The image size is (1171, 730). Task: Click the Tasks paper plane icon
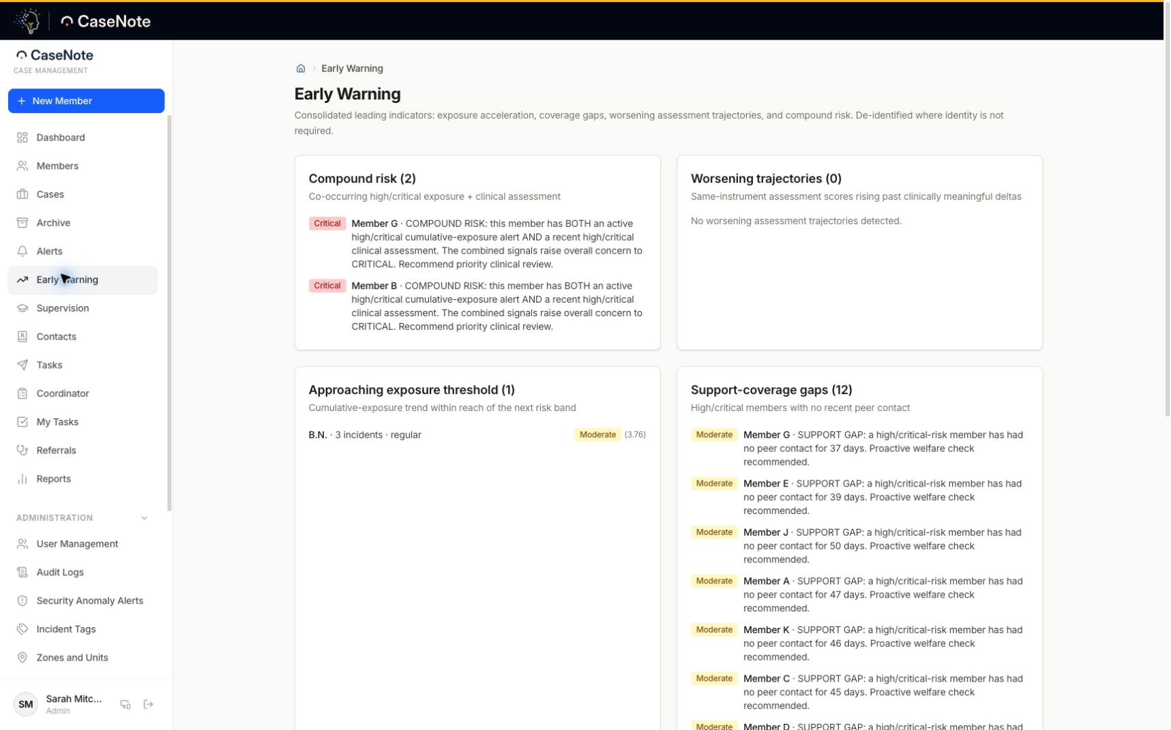tap(23, 365)
